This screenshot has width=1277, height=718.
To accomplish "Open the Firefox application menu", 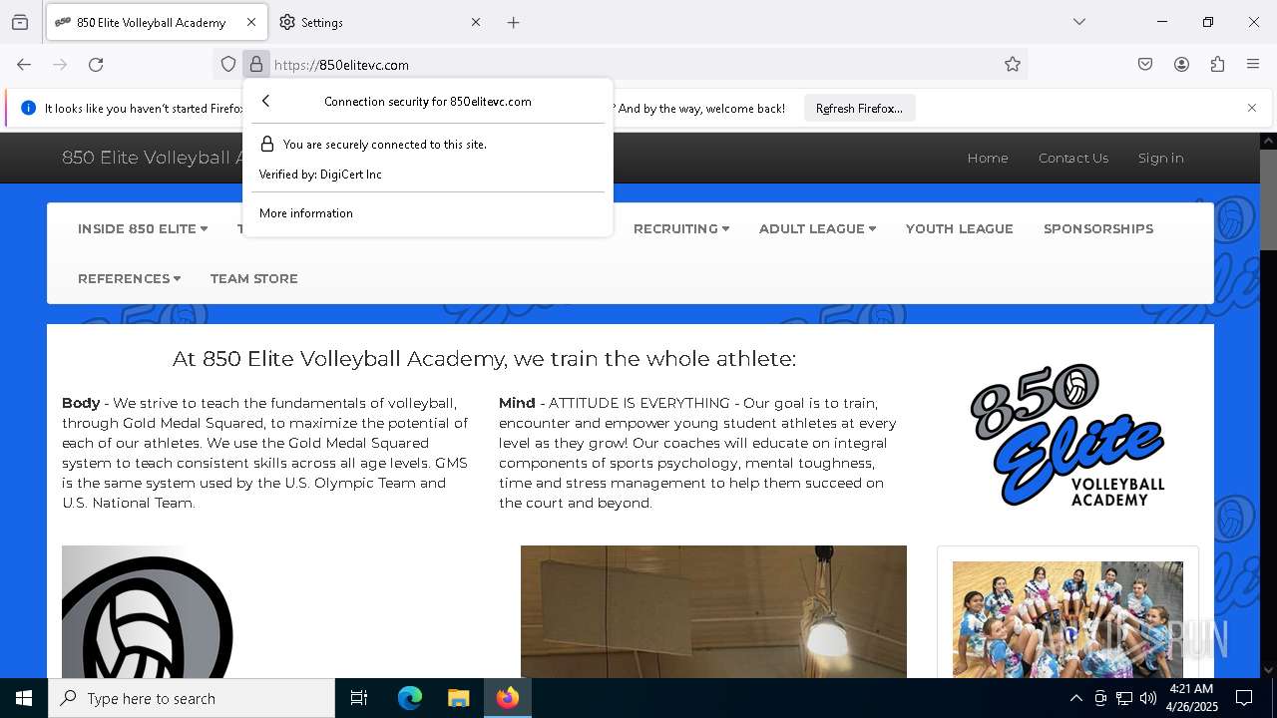I will click(1253, 65).
